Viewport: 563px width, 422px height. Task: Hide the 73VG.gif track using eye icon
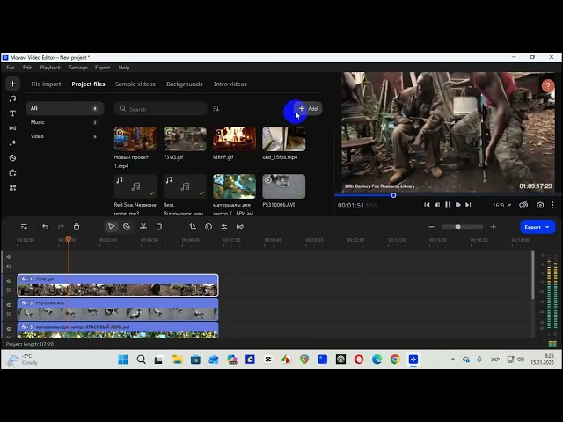click(x=9, y=281)
